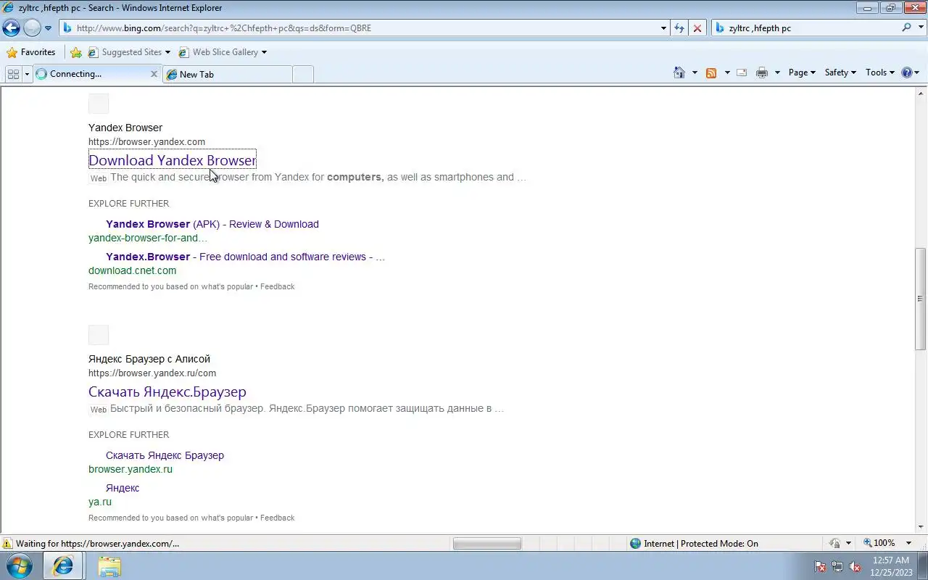Open the Safety menu
Screen dimensions: 928x580
click(840, 72)
